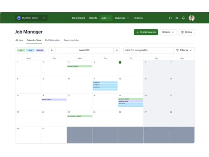Expand the Business menu chevron

pos(128,18)
